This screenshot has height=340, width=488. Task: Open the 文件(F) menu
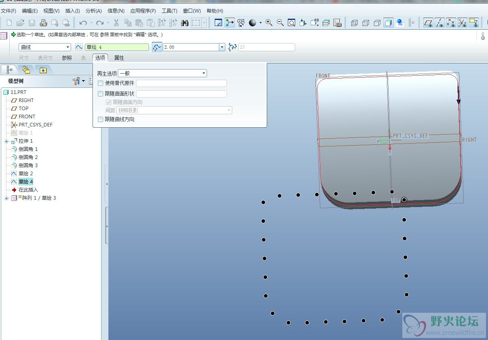click(9, 11)
